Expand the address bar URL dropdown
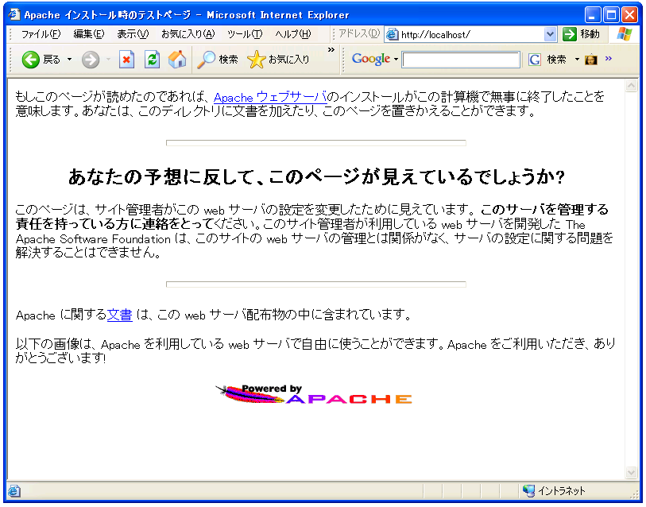The width and height of the screenshot is (646, 507). point(551,34)
